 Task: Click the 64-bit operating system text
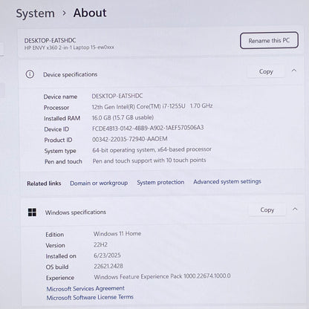click(x=152, y=150)
